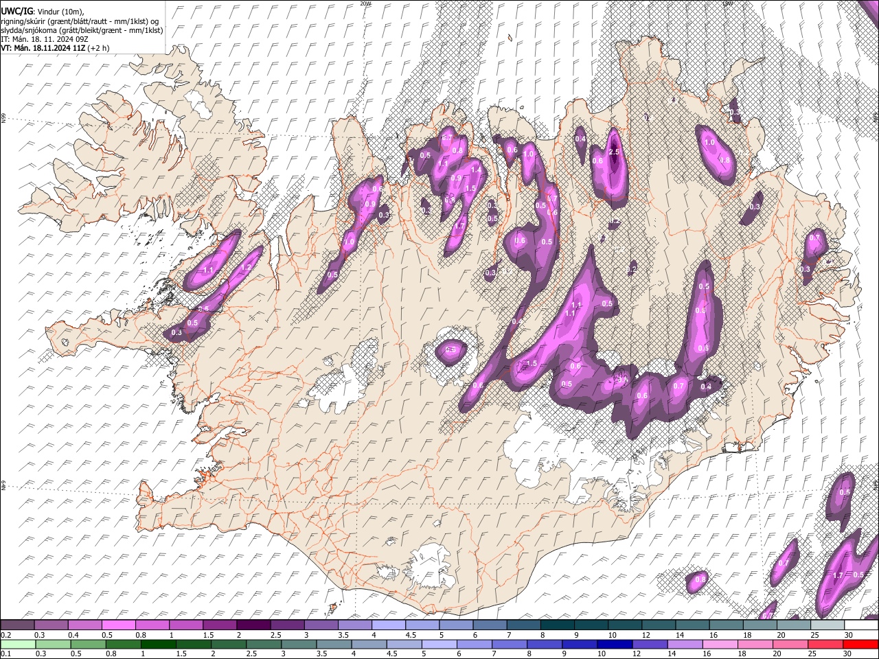
Task: Pick the 1.5 magenta swatch in snow legend
Action: tap(220, 625)
